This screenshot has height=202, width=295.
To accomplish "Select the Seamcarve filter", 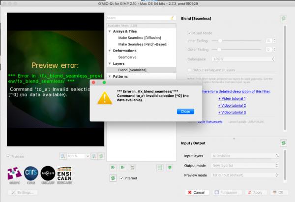I will 127,57.
